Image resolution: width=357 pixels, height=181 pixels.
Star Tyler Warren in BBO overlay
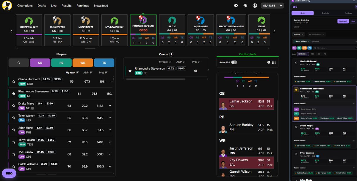(296, 154)
